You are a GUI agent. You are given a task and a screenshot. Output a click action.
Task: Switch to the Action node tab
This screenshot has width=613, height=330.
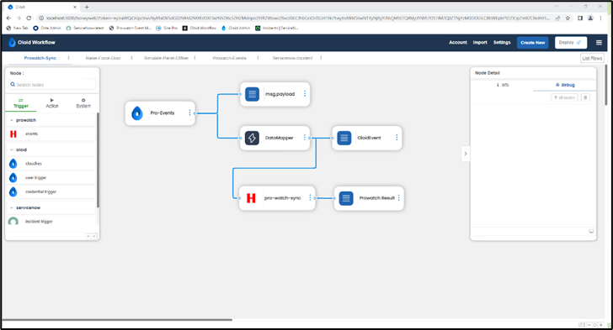tap(52, 103)
